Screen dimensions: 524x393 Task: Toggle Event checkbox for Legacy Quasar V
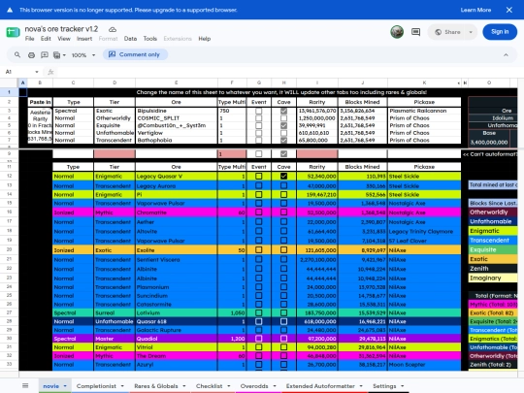tap(259, 176)
